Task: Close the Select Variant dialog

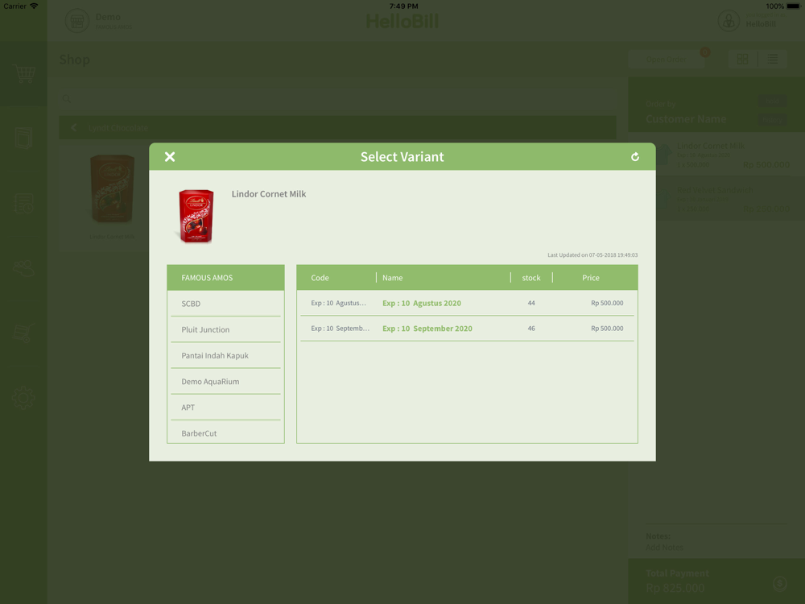Action: 170,157
